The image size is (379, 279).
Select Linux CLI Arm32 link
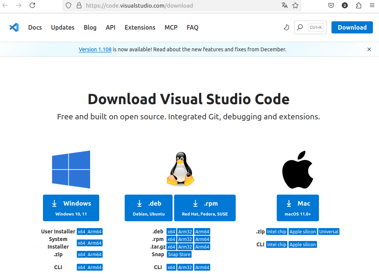pyautogui.click(x=185, y=267)
